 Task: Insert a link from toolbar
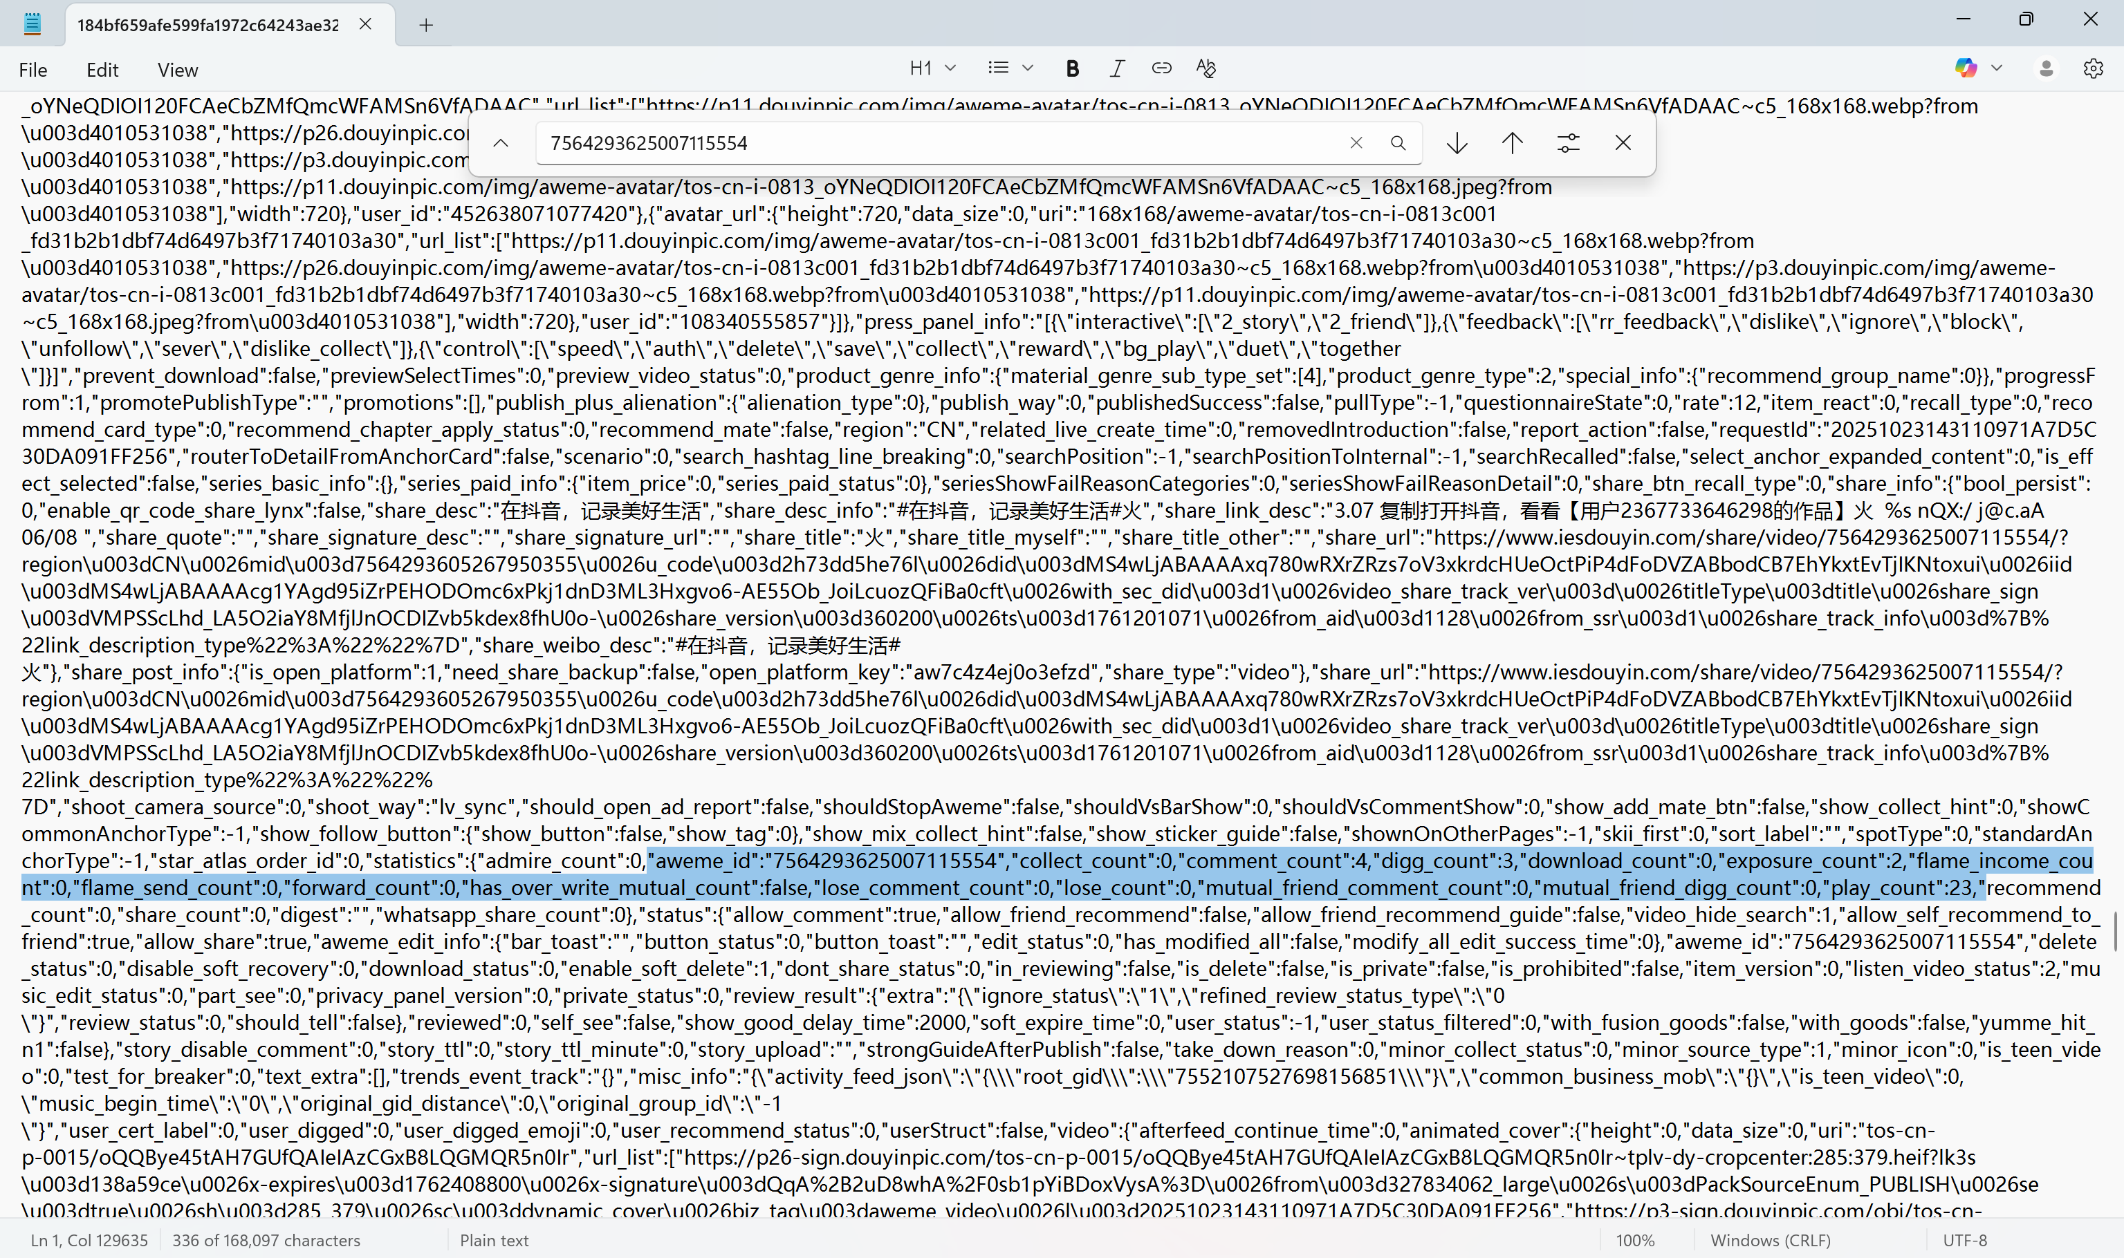[1161, 68]
